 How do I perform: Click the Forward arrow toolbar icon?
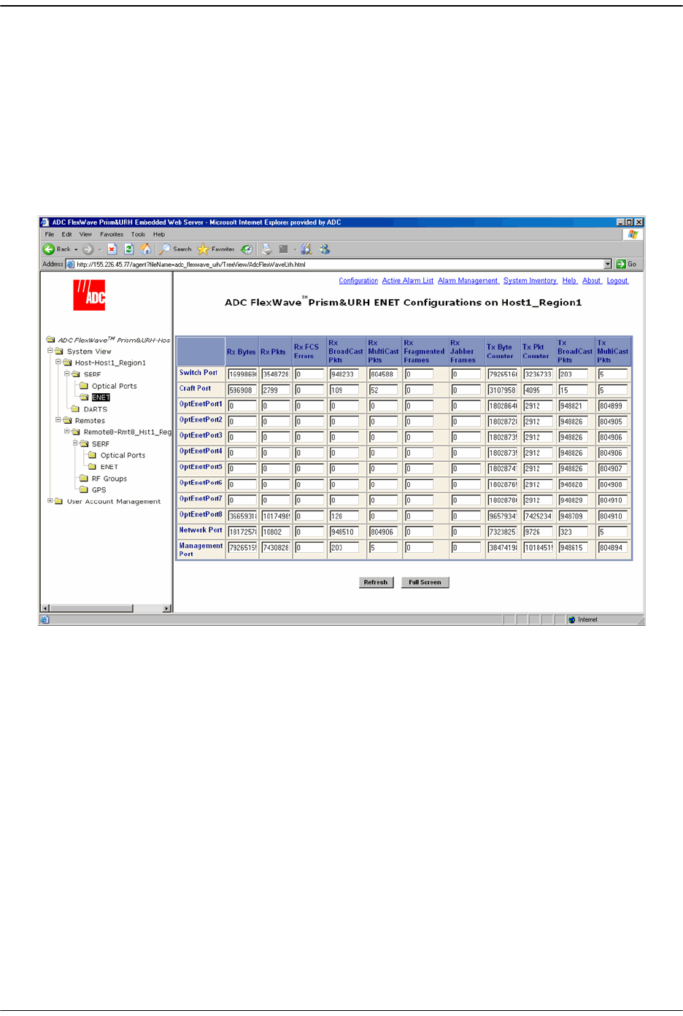tap(88, 249)
